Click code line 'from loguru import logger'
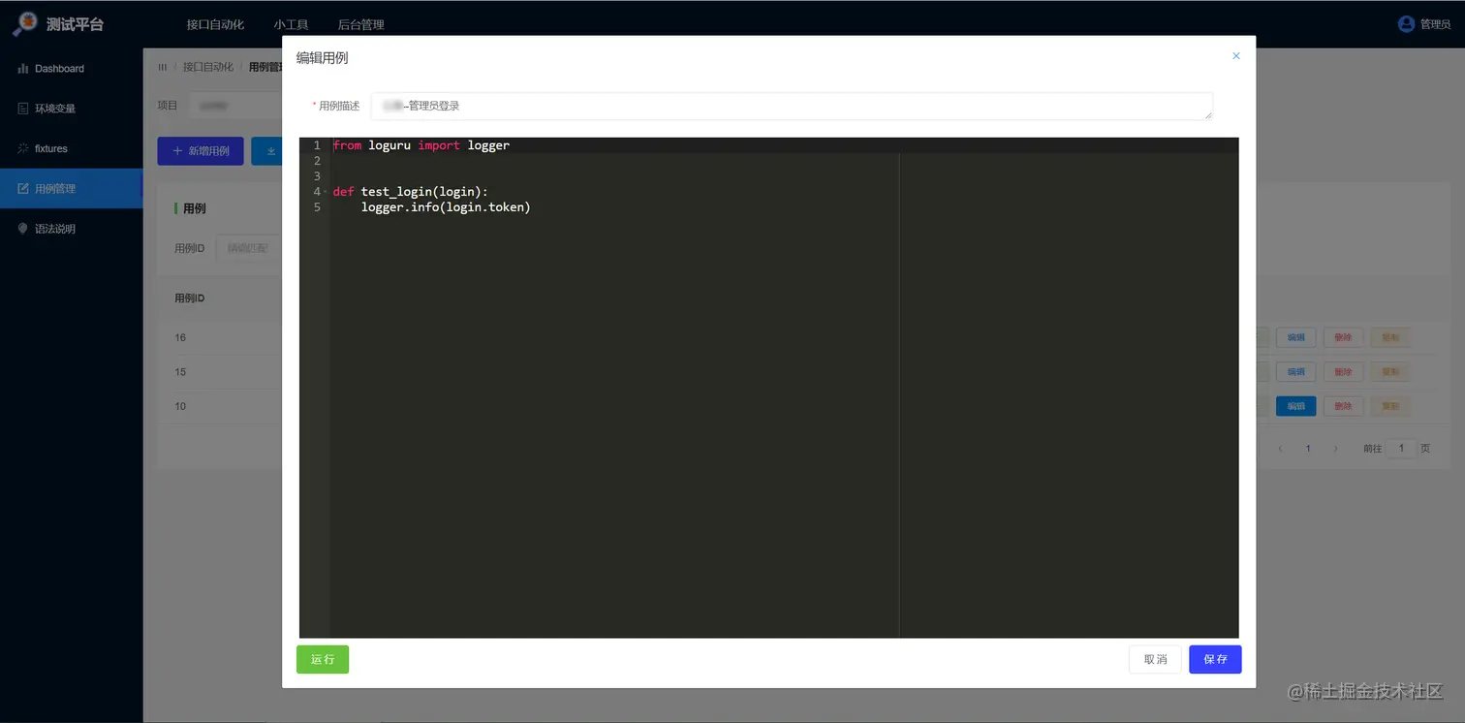The height and width of the screenshot is (723, 1465). click(421, 145)
